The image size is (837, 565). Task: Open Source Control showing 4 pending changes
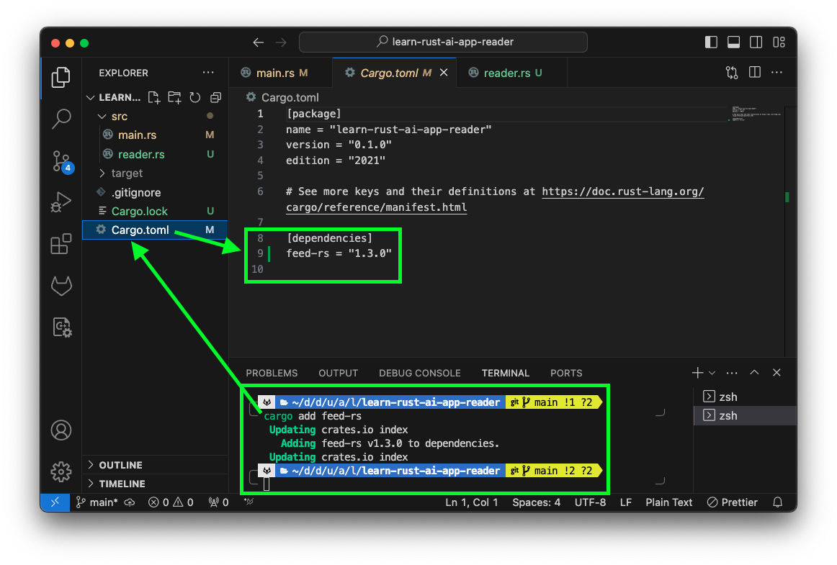pos(61,161)
